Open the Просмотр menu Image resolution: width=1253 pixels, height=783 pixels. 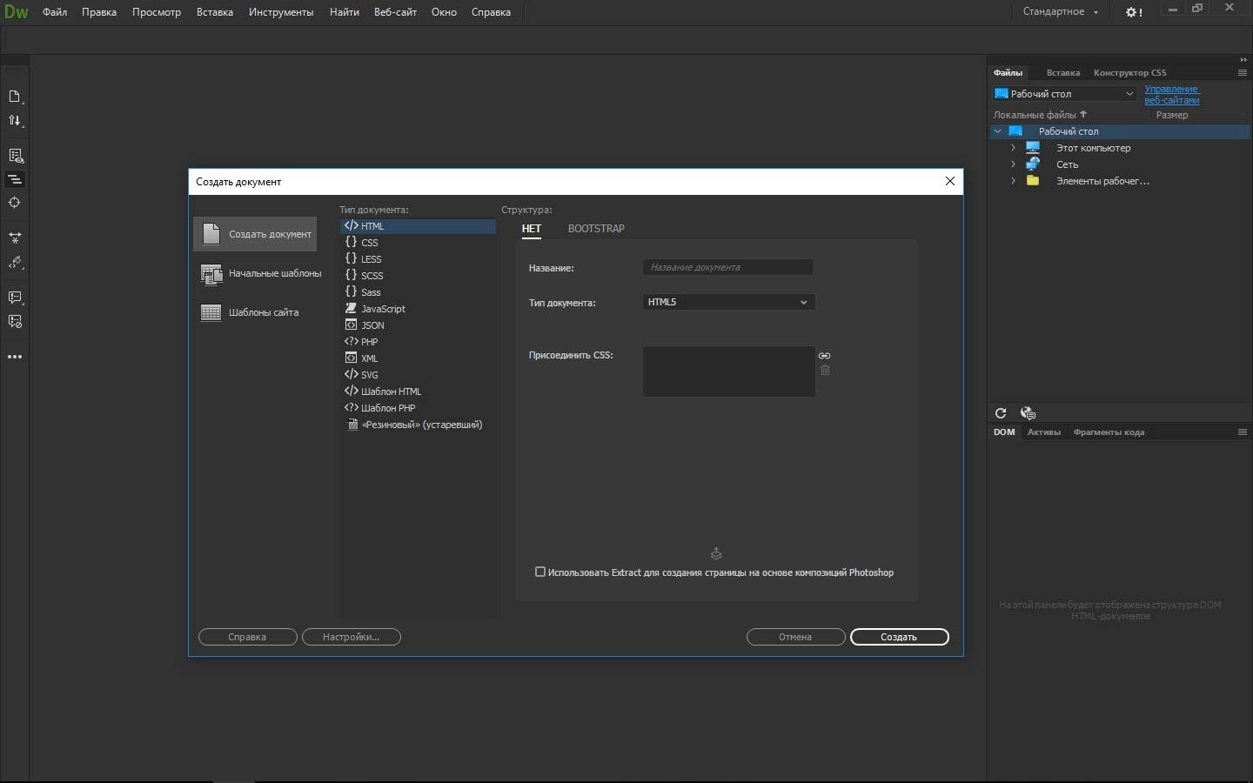[157, 12]
